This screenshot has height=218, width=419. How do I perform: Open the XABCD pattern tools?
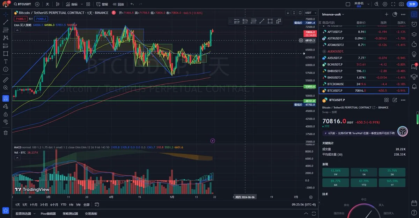pos(6,38)
